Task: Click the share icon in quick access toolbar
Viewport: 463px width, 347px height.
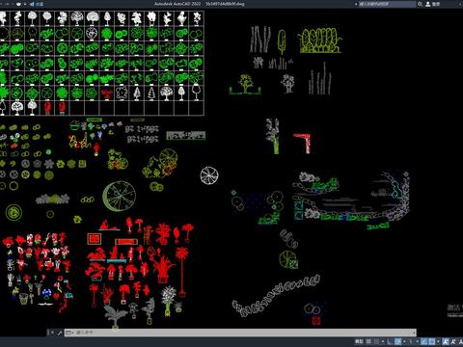Action: pyautogui.click(x=32, y=4)
